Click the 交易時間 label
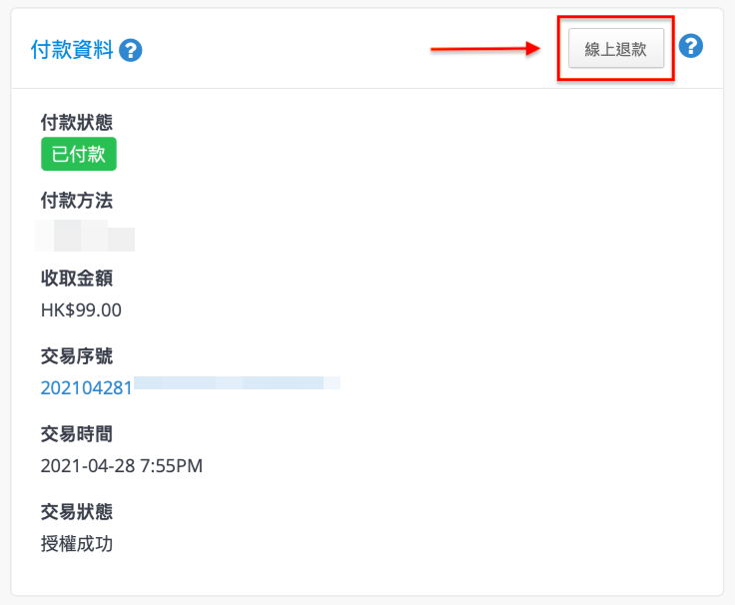Viewport: 735px width, 605px height. [x=77, y=434]
